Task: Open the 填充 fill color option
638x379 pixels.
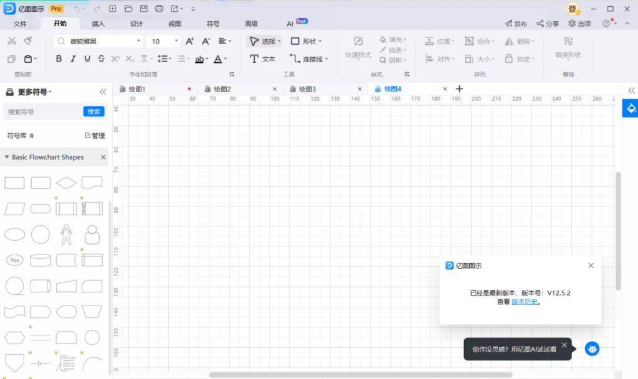Action: coord(393,39)
